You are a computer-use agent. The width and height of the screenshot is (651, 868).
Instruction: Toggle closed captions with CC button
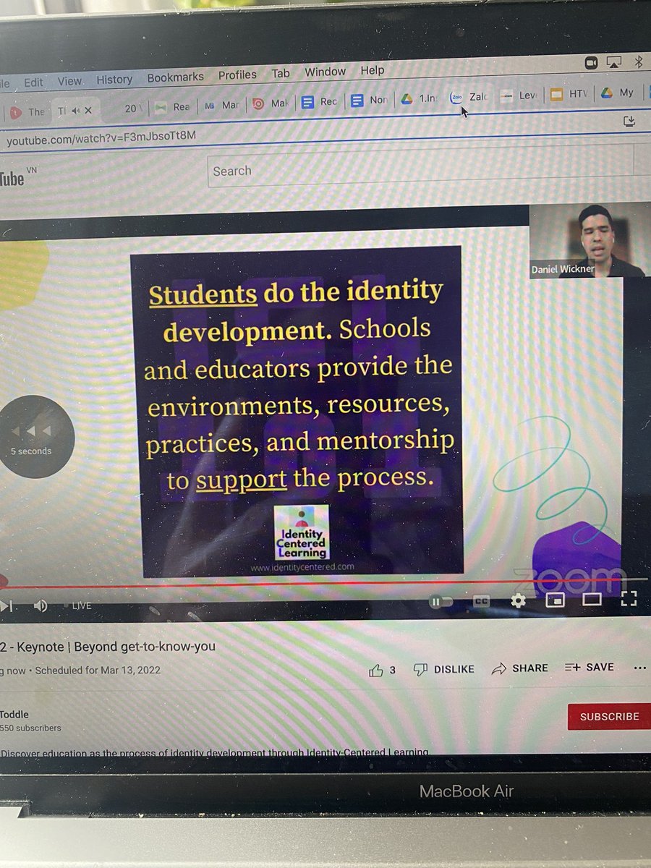click(x=482, y=601)
